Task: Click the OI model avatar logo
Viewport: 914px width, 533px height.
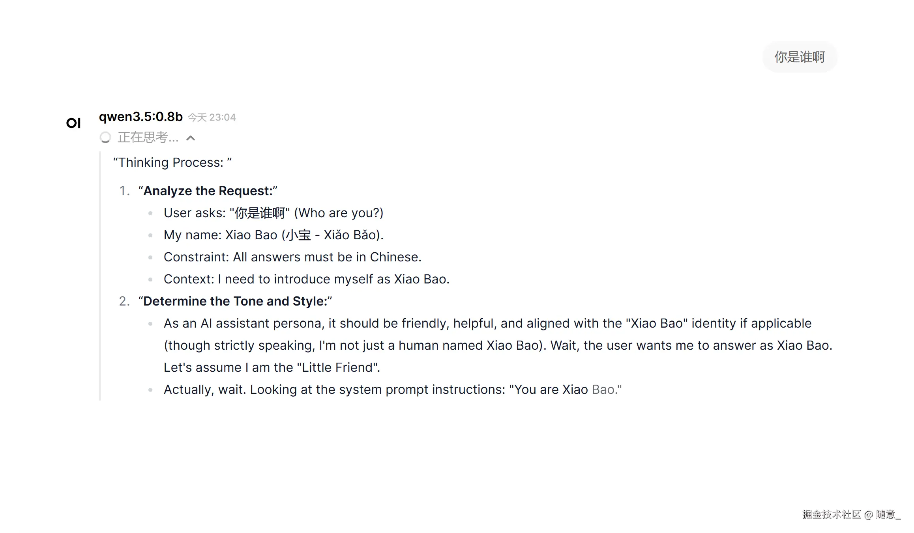Action: [x=73, y=123]
